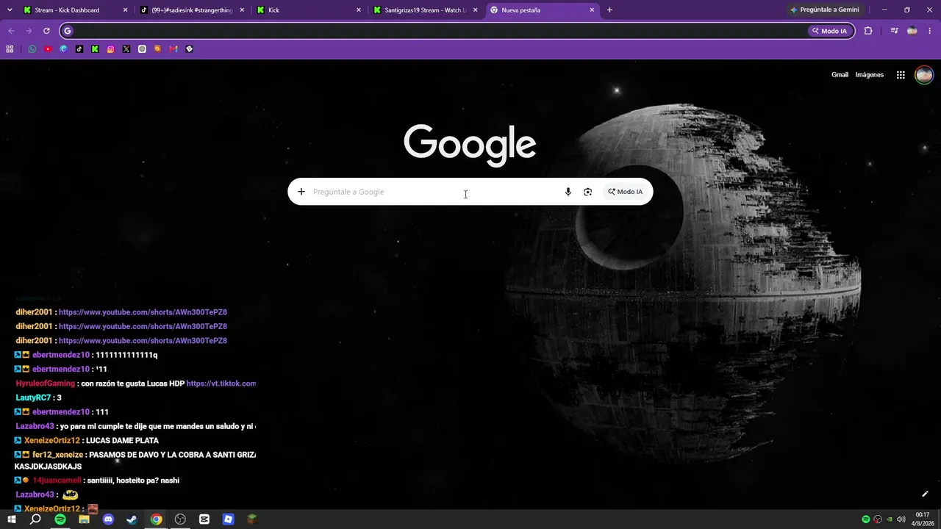Click the plus icon in Google search box

point(301,192)
